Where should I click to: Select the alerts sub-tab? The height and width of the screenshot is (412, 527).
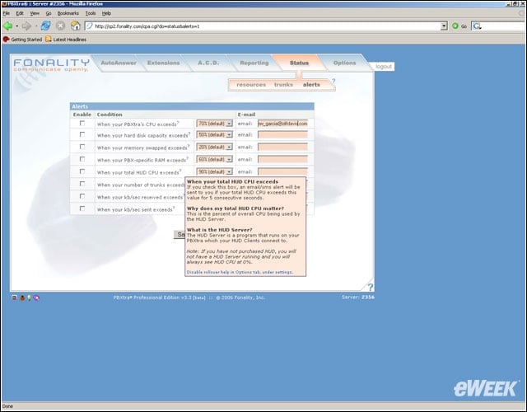(x=311, y=85)
